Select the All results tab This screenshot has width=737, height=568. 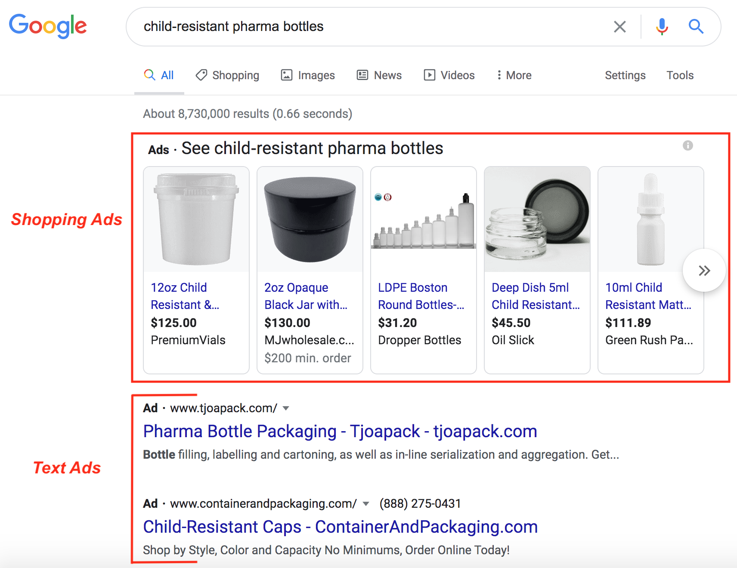[x=159, y=75]
